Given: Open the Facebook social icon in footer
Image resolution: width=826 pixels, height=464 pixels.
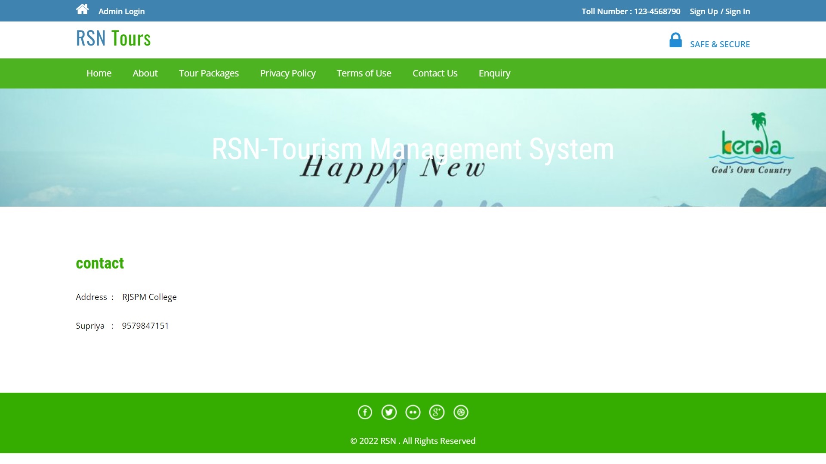Looking at the screenshot, I should click(365, 412).
